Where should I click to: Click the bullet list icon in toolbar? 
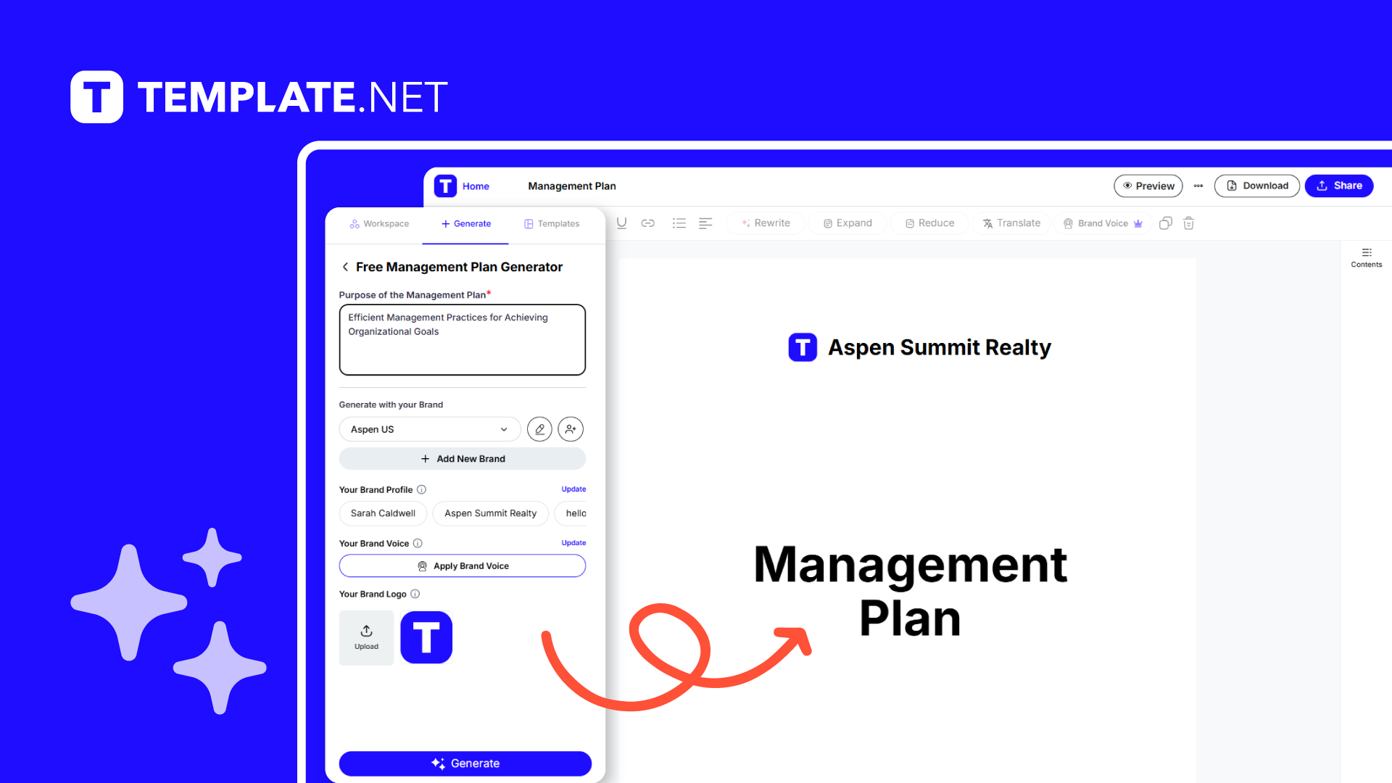[679, 223]
